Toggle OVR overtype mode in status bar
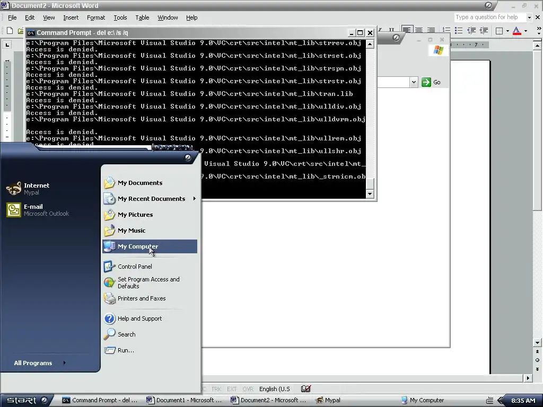543x407 pixels. point(248,389)
